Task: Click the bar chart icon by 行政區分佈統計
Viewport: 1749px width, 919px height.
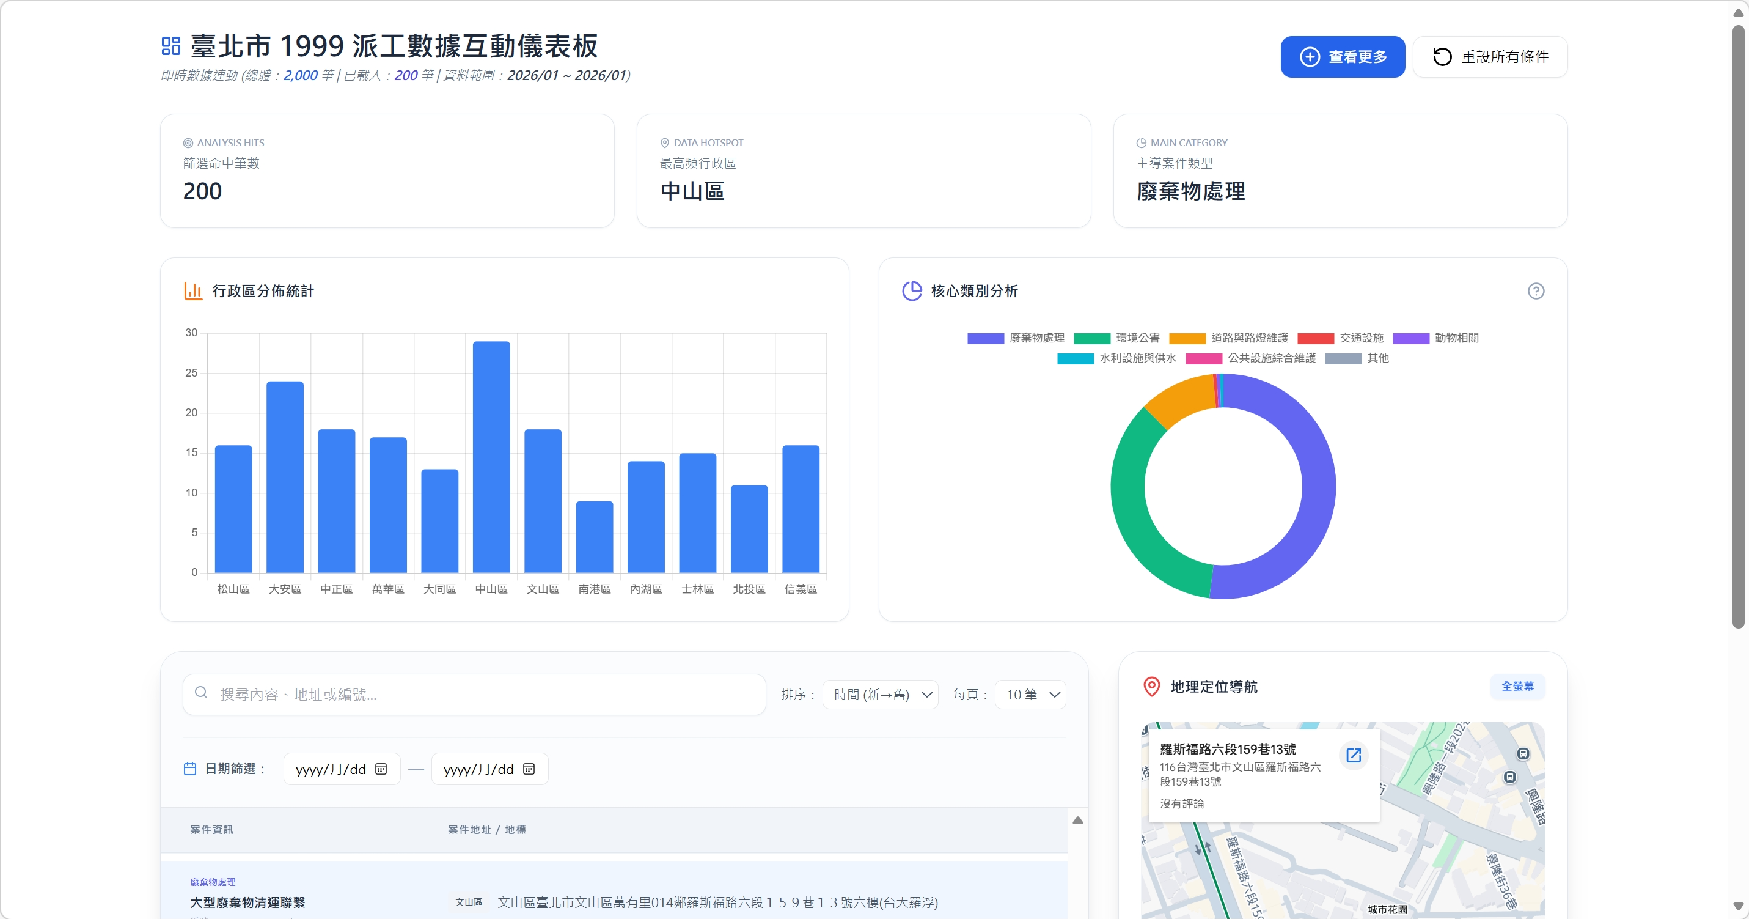Action: click(x=193, y=290)
